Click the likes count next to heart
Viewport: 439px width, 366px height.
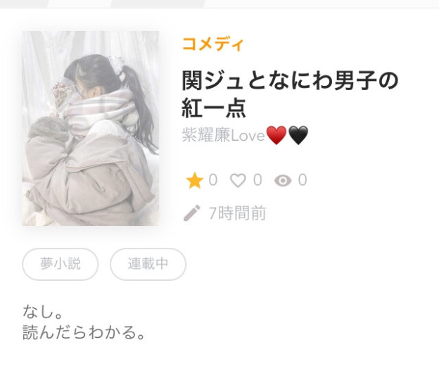(x=257, y=179)
